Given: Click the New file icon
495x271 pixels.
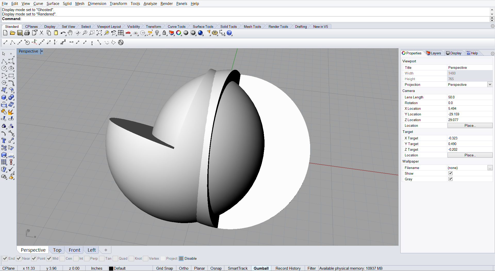Looking at the screenshot, I should click(x=5, y=33).
